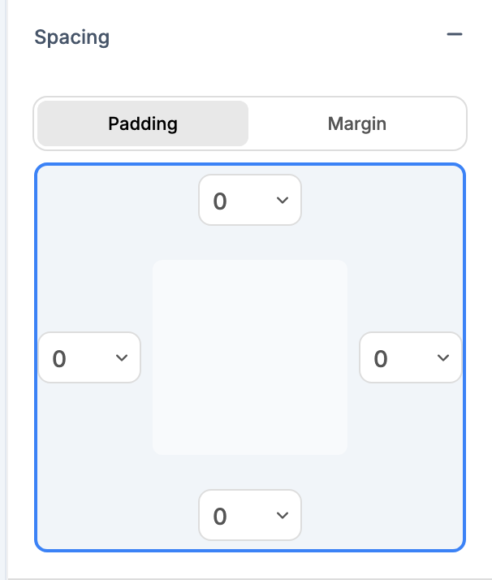Open the left padding dropdown

pos(89,357)
